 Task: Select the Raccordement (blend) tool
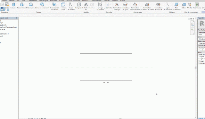(22, 6)
